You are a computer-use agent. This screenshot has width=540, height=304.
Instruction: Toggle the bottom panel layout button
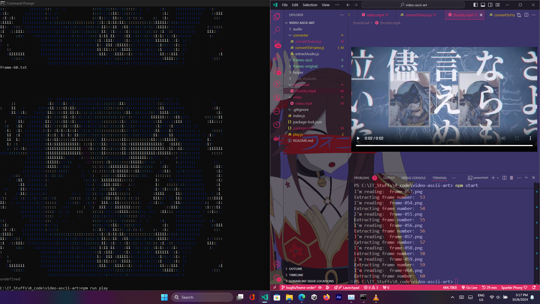coord(483,5)
